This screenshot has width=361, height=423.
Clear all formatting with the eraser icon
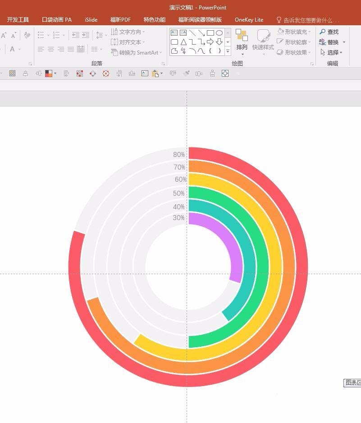[x=27, y=35]
